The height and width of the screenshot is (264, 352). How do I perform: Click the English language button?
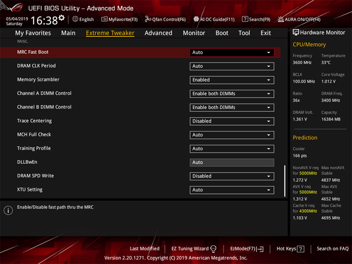pos(87,19)
